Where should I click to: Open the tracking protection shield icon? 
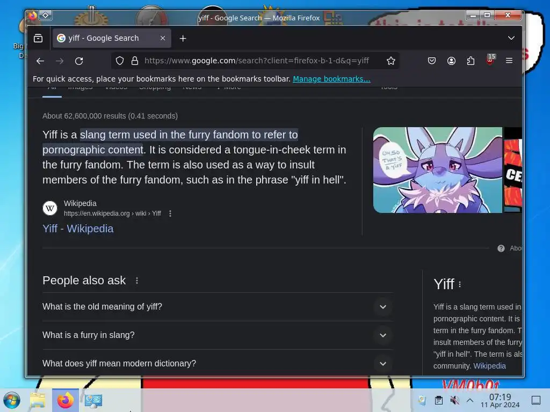[120, 61]
